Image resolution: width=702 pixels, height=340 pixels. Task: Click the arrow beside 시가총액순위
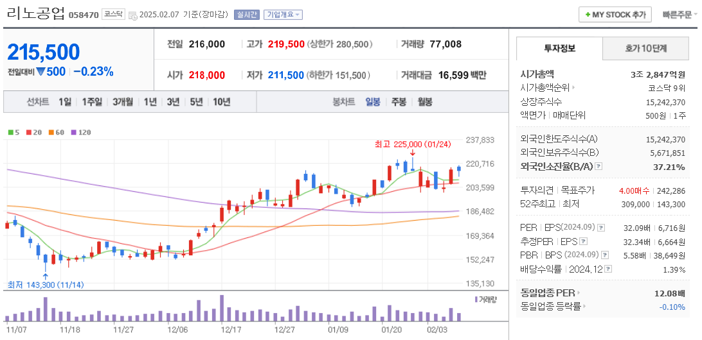(x=573, y=88)
